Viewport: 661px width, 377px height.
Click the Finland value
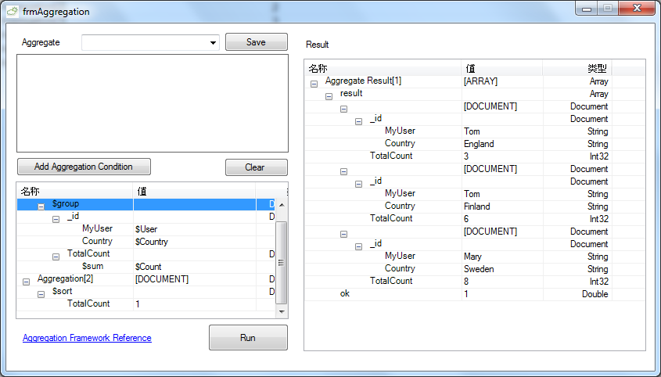(x=476, y=206)
